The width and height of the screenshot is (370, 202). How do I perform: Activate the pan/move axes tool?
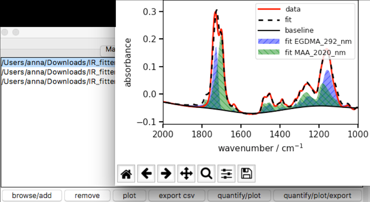tap(186, 174)
